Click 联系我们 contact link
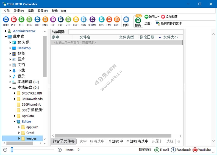Image resolution: width=217 pixels, height=155 pixels. [145, 150]
